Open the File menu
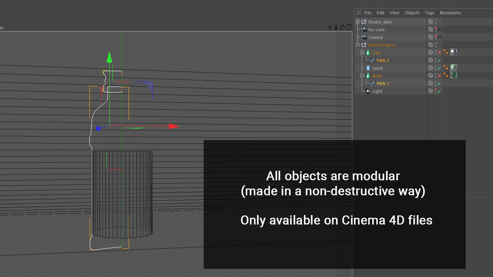This screenshot has height=277, width=493. coord(368,13)
